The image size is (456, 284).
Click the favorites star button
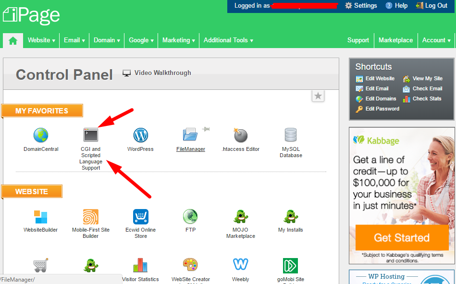click(318, 96)
